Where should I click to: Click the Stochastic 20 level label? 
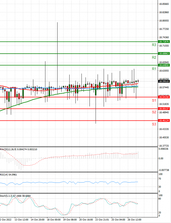[x=160, y=212]
